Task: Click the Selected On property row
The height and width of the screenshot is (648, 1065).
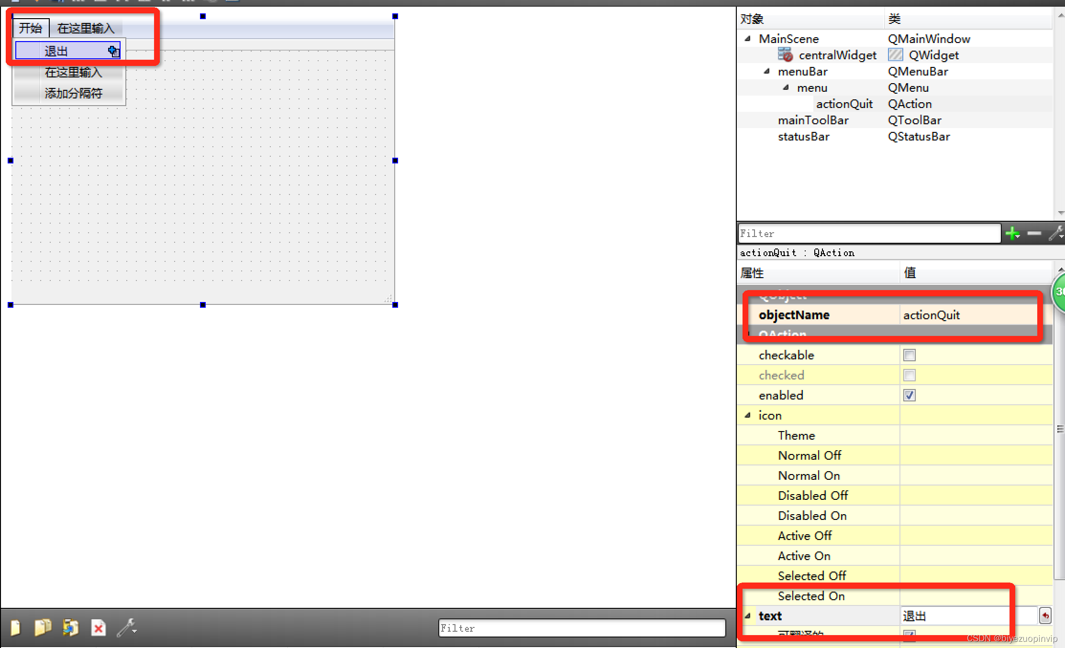Action: click(895, 596)
